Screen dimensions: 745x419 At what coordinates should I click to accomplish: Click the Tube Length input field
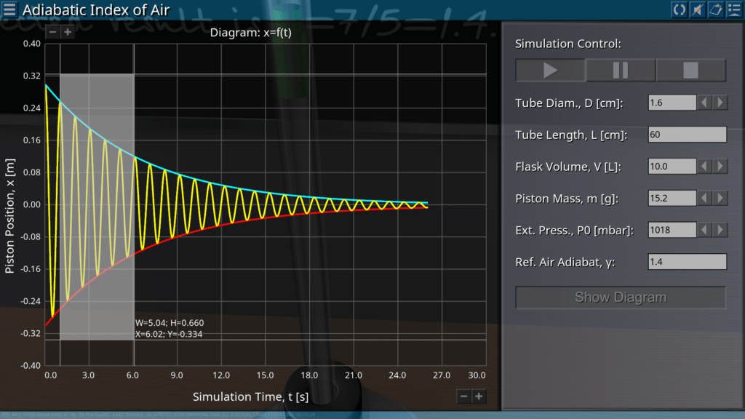[687, 135]
